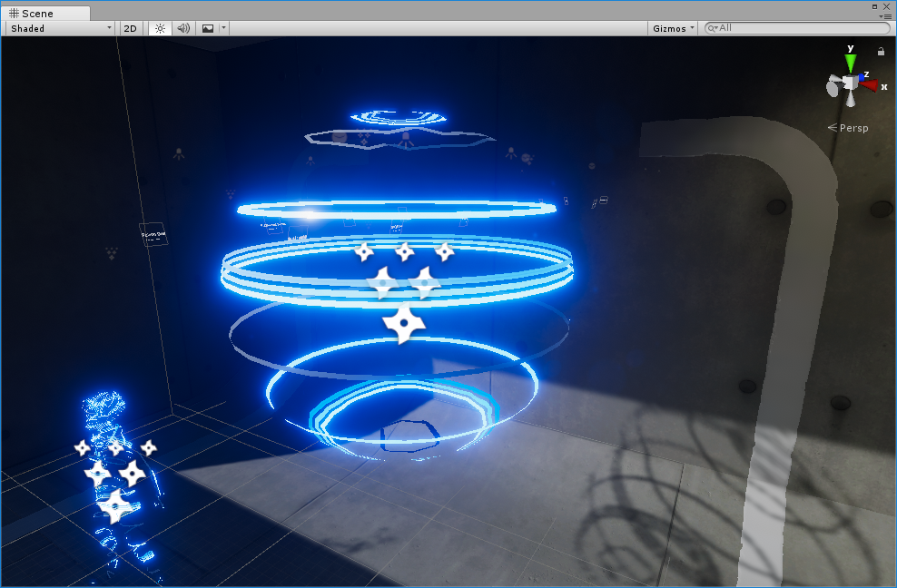The width and height of the screenshot is (897, 588).
Task: Toggle scene effects image icon
Action: [x=208, y=28]
